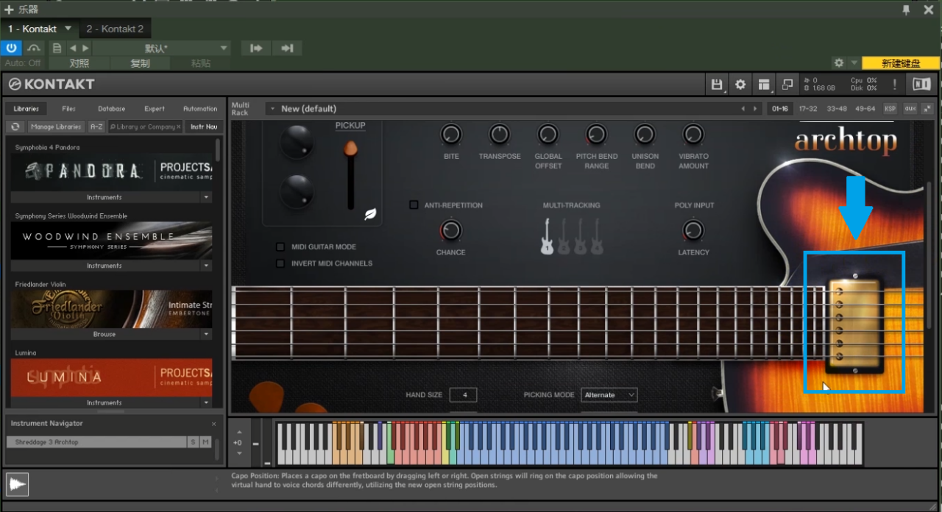Go to next multi rack preset arrow
942x512 pixels.
click(x=754, y=109)
